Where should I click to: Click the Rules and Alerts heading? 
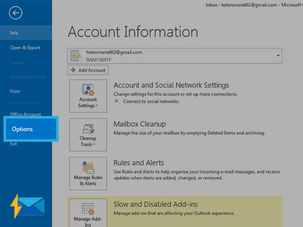[x=138, y=163]
